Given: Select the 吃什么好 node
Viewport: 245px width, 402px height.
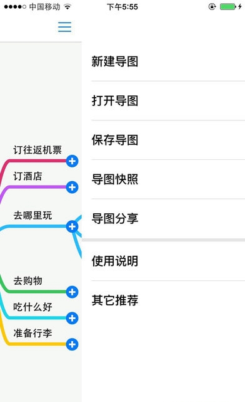Looking at the screenshot, I should tap(32, 307).
